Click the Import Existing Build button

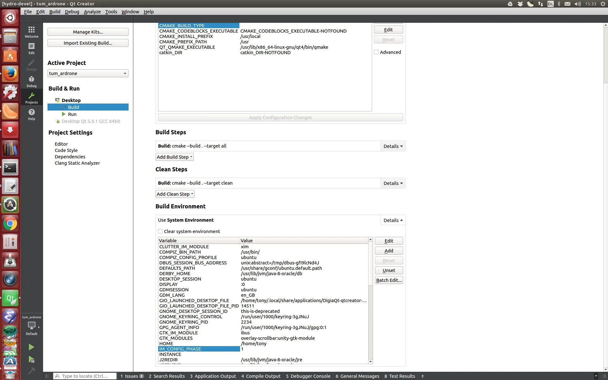[x=87, y=42]
